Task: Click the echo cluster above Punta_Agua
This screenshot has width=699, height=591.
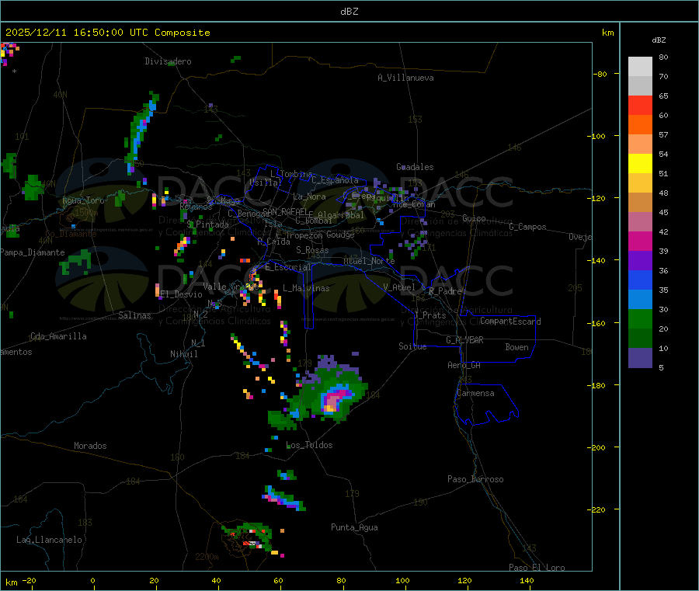Action: (283, 497)
